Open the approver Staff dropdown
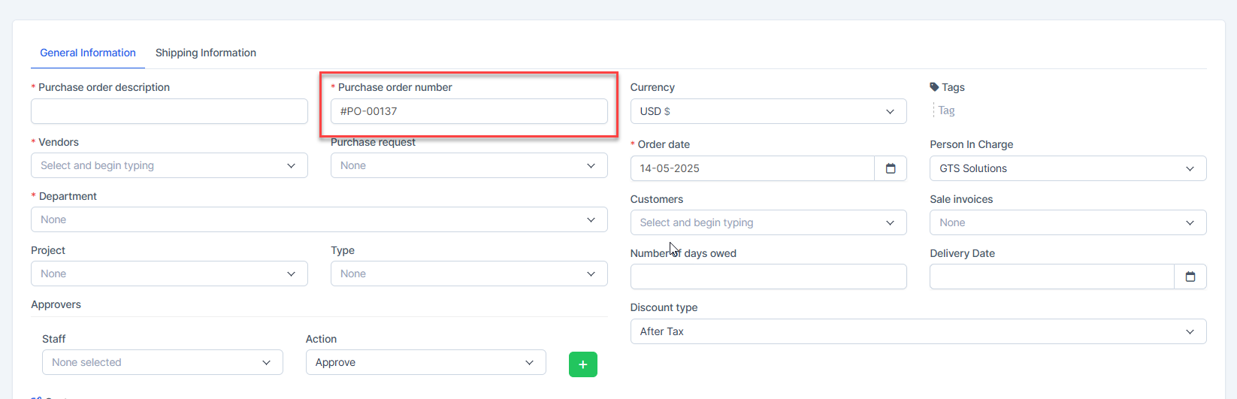Image resolution: width=1237 pixels, height=399 pixels. pos(162,362)
